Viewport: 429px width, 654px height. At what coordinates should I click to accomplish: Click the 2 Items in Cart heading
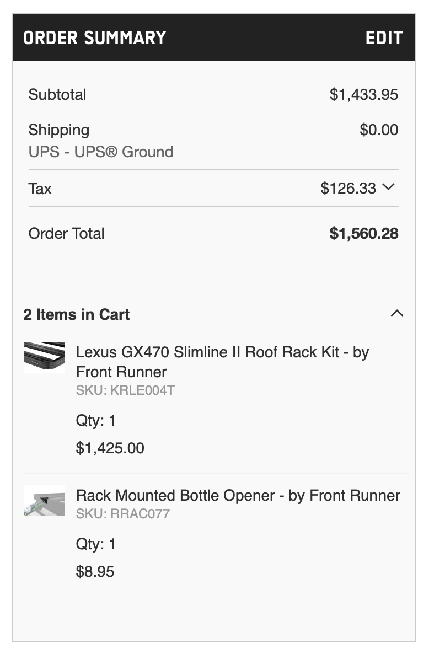tap(76, 314)
